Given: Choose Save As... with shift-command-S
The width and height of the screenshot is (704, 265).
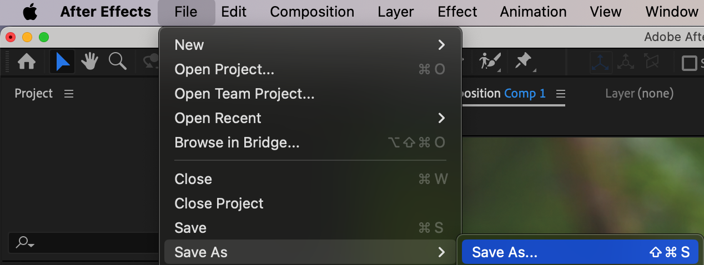Looking at the screenshot, I should pyautogui.click(x=580, y=252).
